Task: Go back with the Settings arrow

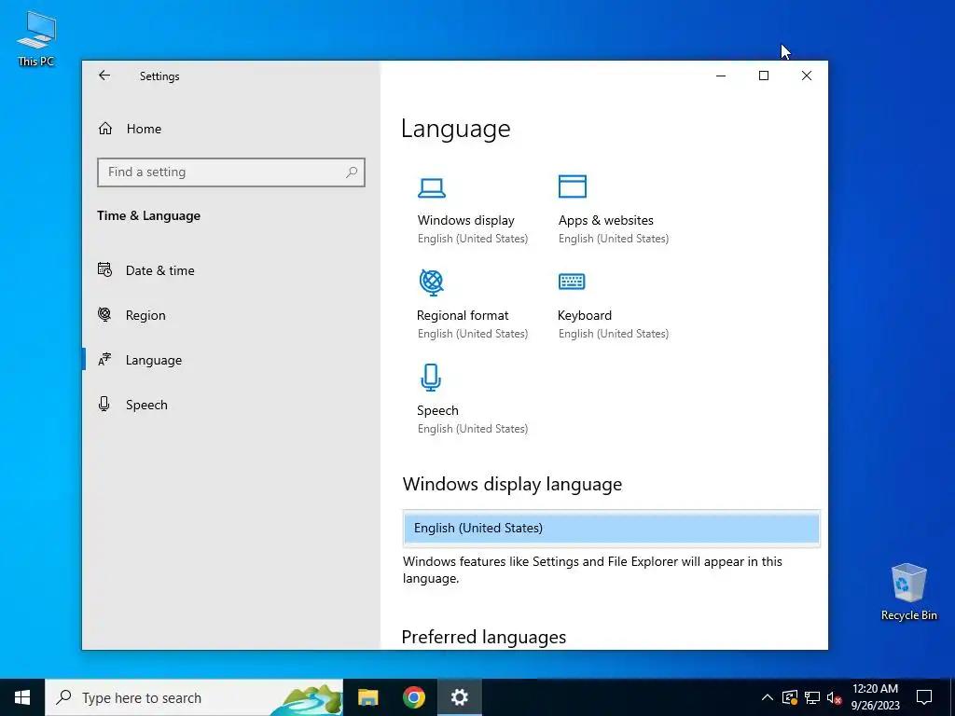Action: 104,76
